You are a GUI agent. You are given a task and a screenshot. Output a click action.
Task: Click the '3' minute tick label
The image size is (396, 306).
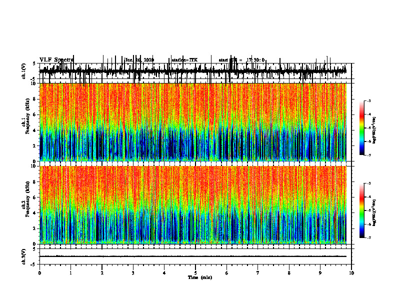click(133, 273)
